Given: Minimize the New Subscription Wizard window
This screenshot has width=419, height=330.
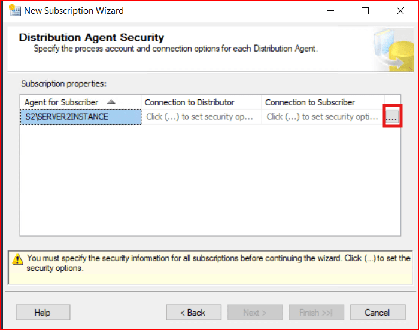Looking at the screenshot, I should point(331,11).
